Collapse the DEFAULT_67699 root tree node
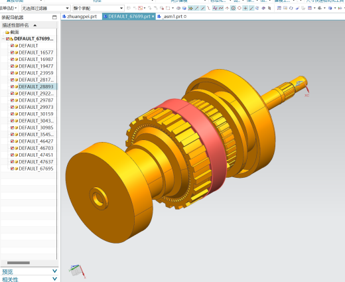 tap(3, 39)
